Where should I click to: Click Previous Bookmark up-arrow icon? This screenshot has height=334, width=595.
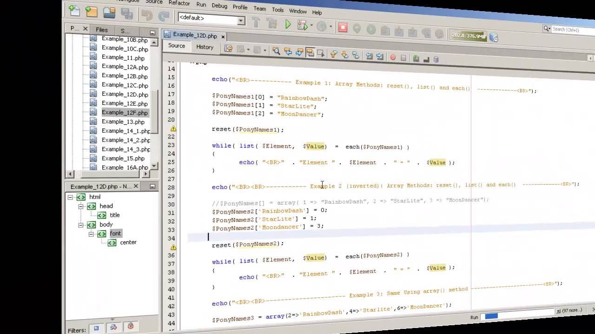[334, 54]
